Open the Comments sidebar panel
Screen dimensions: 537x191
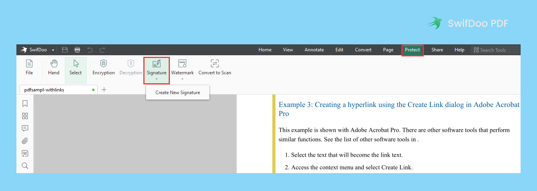coord(25,128)
